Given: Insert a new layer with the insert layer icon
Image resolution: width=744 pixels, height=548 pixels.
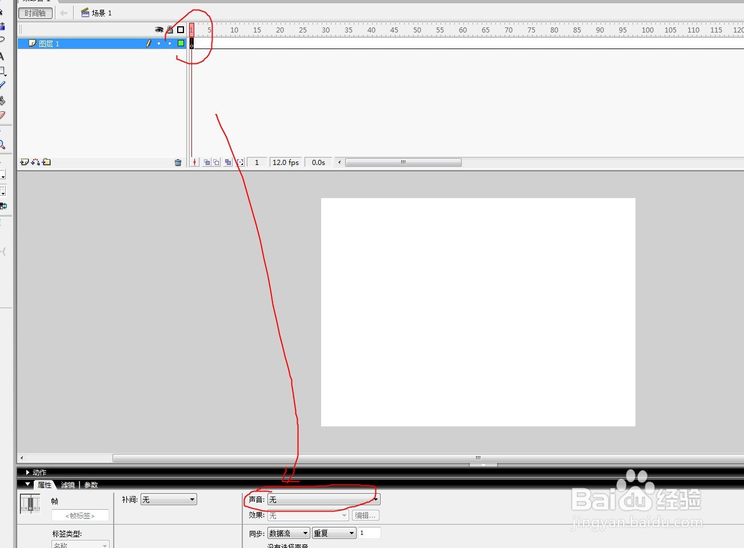Looking at the screenshot, I should pos(24,162).
